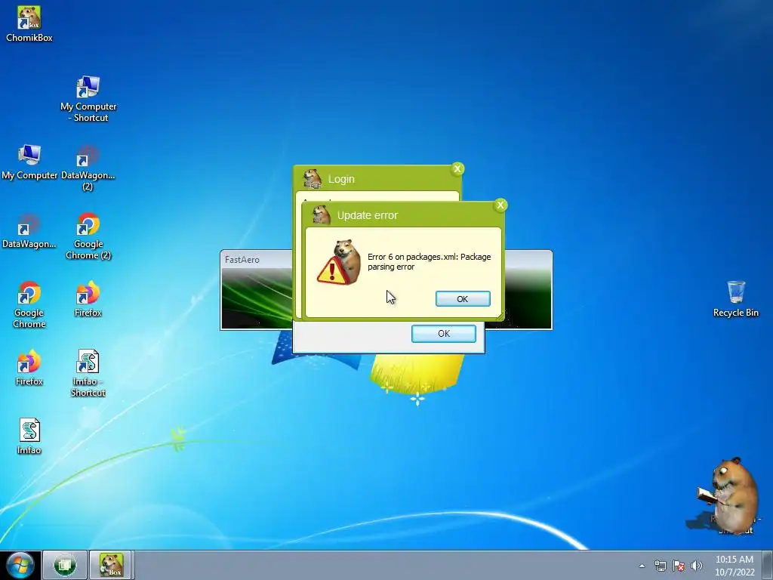Click the hamster icon in Login title bar
This screenshot has width=773, height=580.
point(312,178)
